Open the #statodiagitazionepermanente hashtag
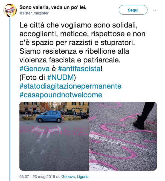This screenshot has width=165, height=181. click(x=70, y=86)
